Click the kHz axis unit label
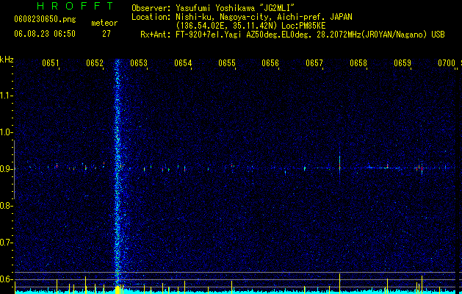 7,60
